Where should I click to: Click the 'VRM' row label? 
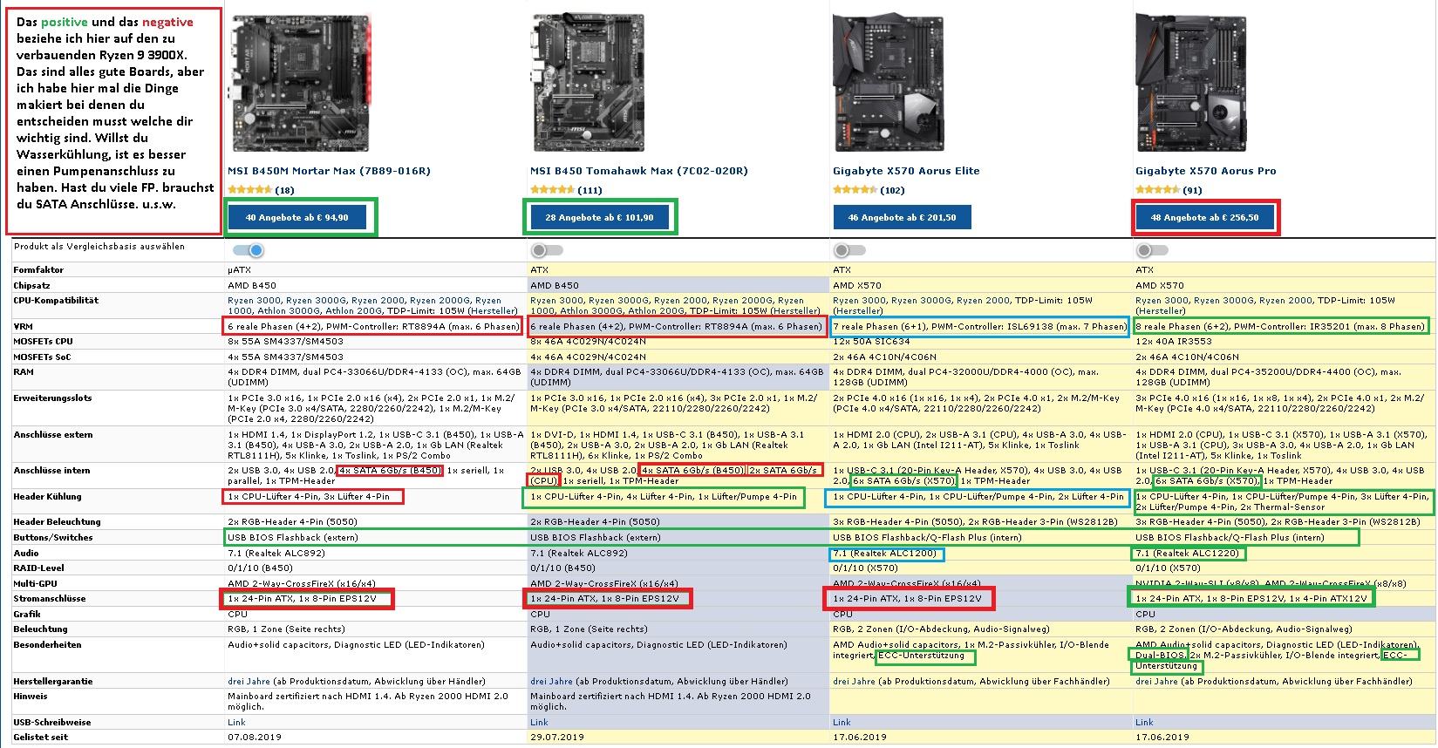tap(23, 326)
